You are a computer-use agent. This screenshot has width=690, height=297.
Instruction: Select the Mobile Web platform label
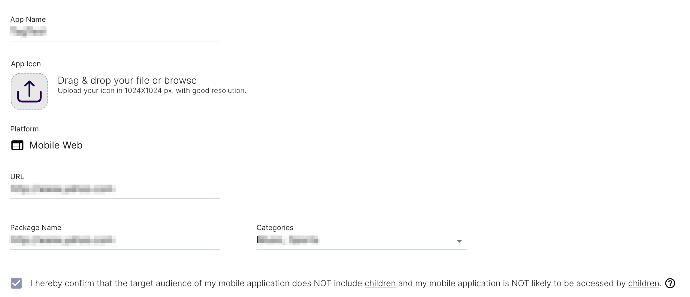click(56, 145)
